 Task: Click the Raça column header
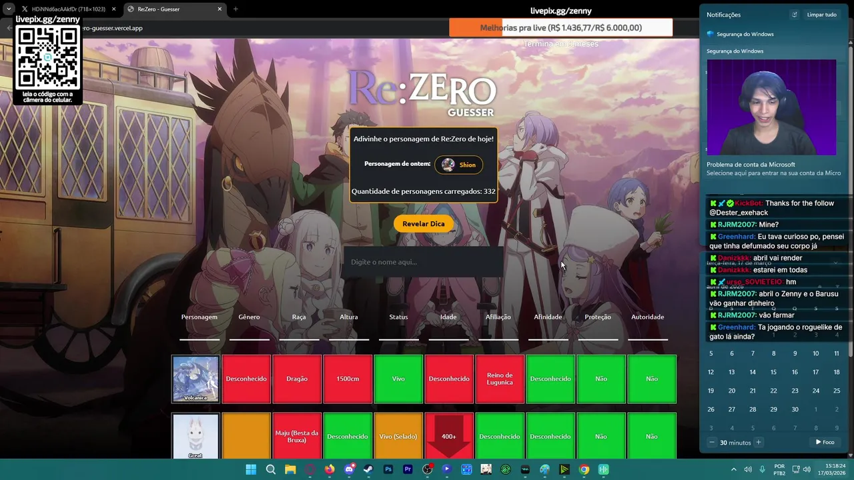click(x=298, y=317)
